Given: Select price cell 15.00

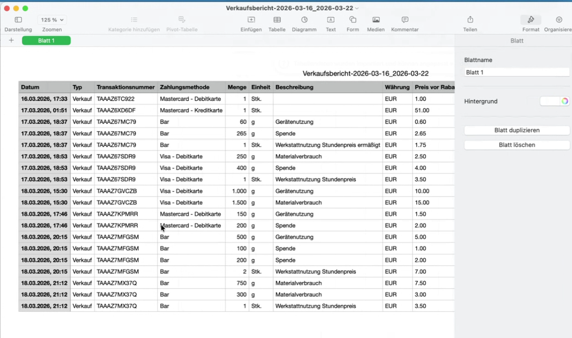Looking at the screenshot, I should click(433, 202).
